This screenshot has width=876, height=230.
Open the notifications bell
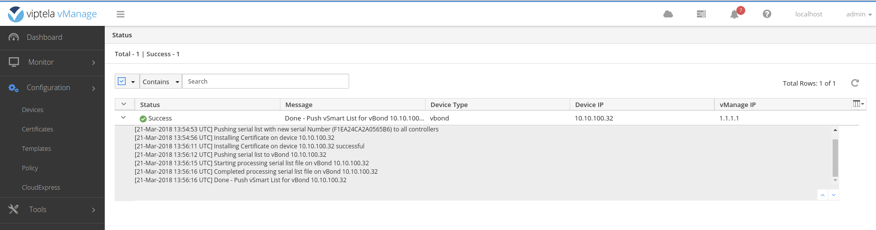(x=734, y=14)
